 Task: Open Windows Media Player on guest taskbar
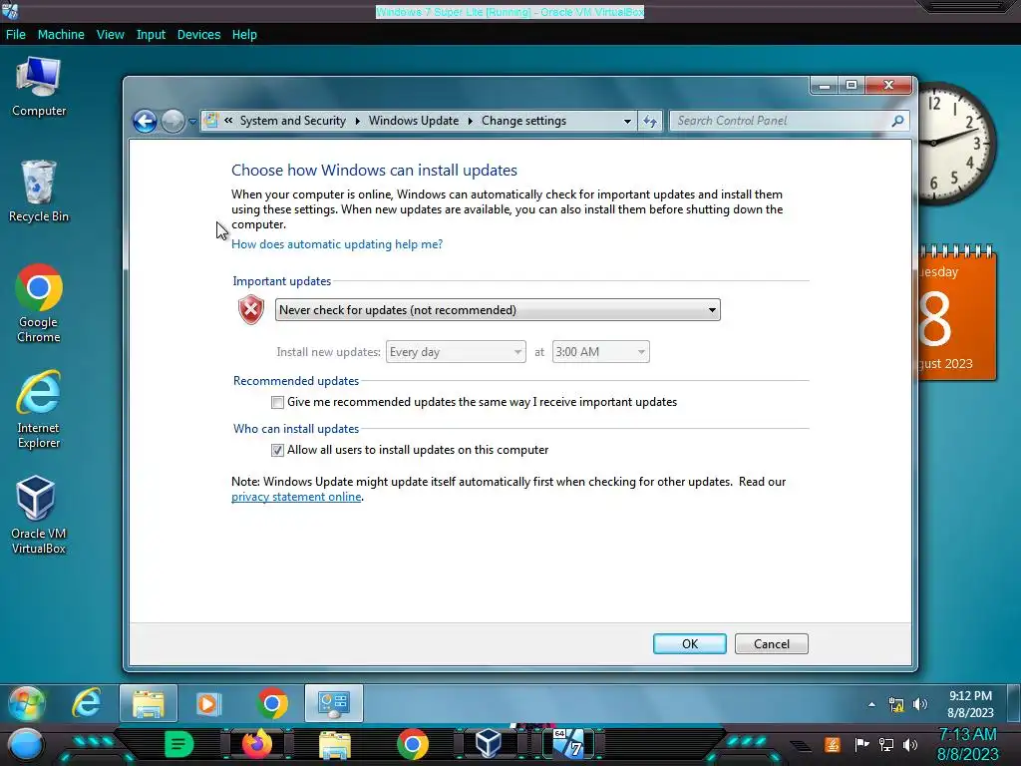pos(208,703)
